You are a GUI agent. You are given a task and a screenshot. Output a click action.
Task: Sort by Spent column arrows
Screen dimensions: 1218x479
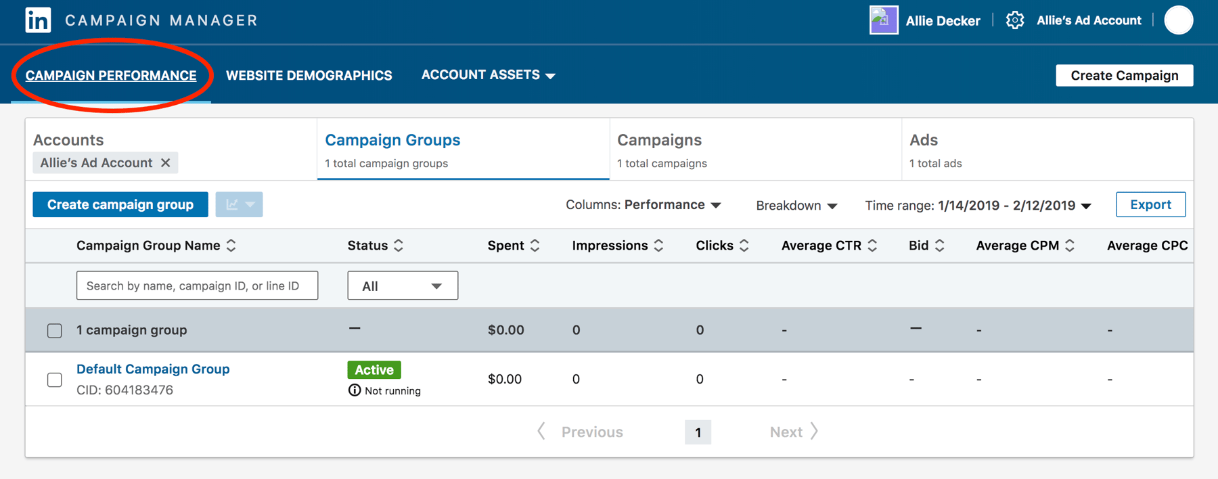point(535,246)
